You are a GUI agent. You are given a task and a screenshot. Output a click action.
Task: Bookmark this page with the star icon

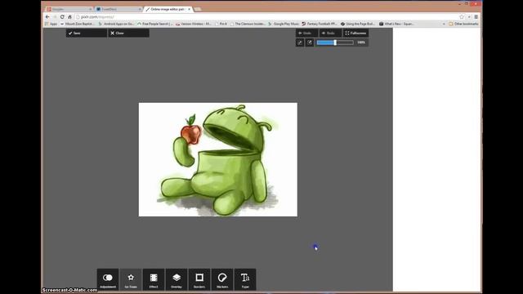[462, 16]
